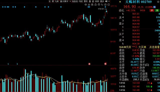Click the green 卖 sell button
The image size is (160, 92).
tap(157, 10)
